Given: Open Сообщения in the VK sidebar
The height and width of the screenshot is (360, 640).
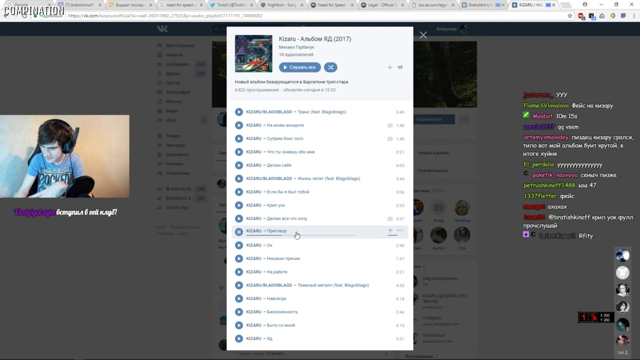Looking at the screenshot, I should [x=177, y=64].
